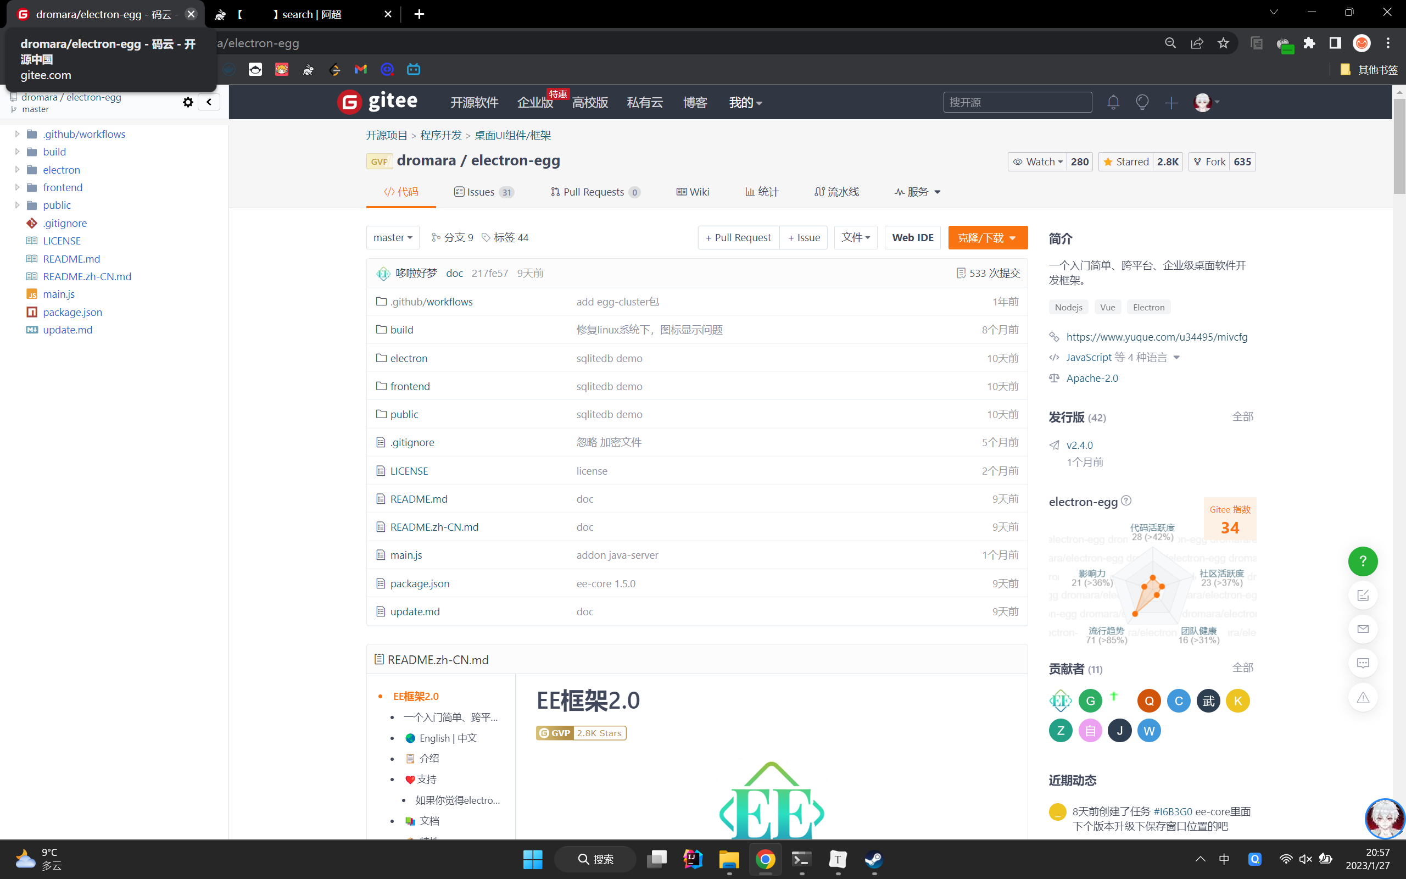This screenshot has height=879, width=1406.
Task: Click the 搜开源 search input field
Action: [1017, 102]
